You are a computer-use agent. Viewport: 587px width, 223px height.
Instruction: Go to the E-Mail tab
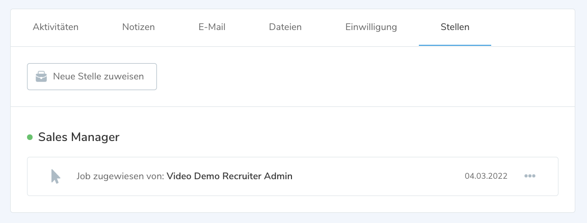(212, 27)
